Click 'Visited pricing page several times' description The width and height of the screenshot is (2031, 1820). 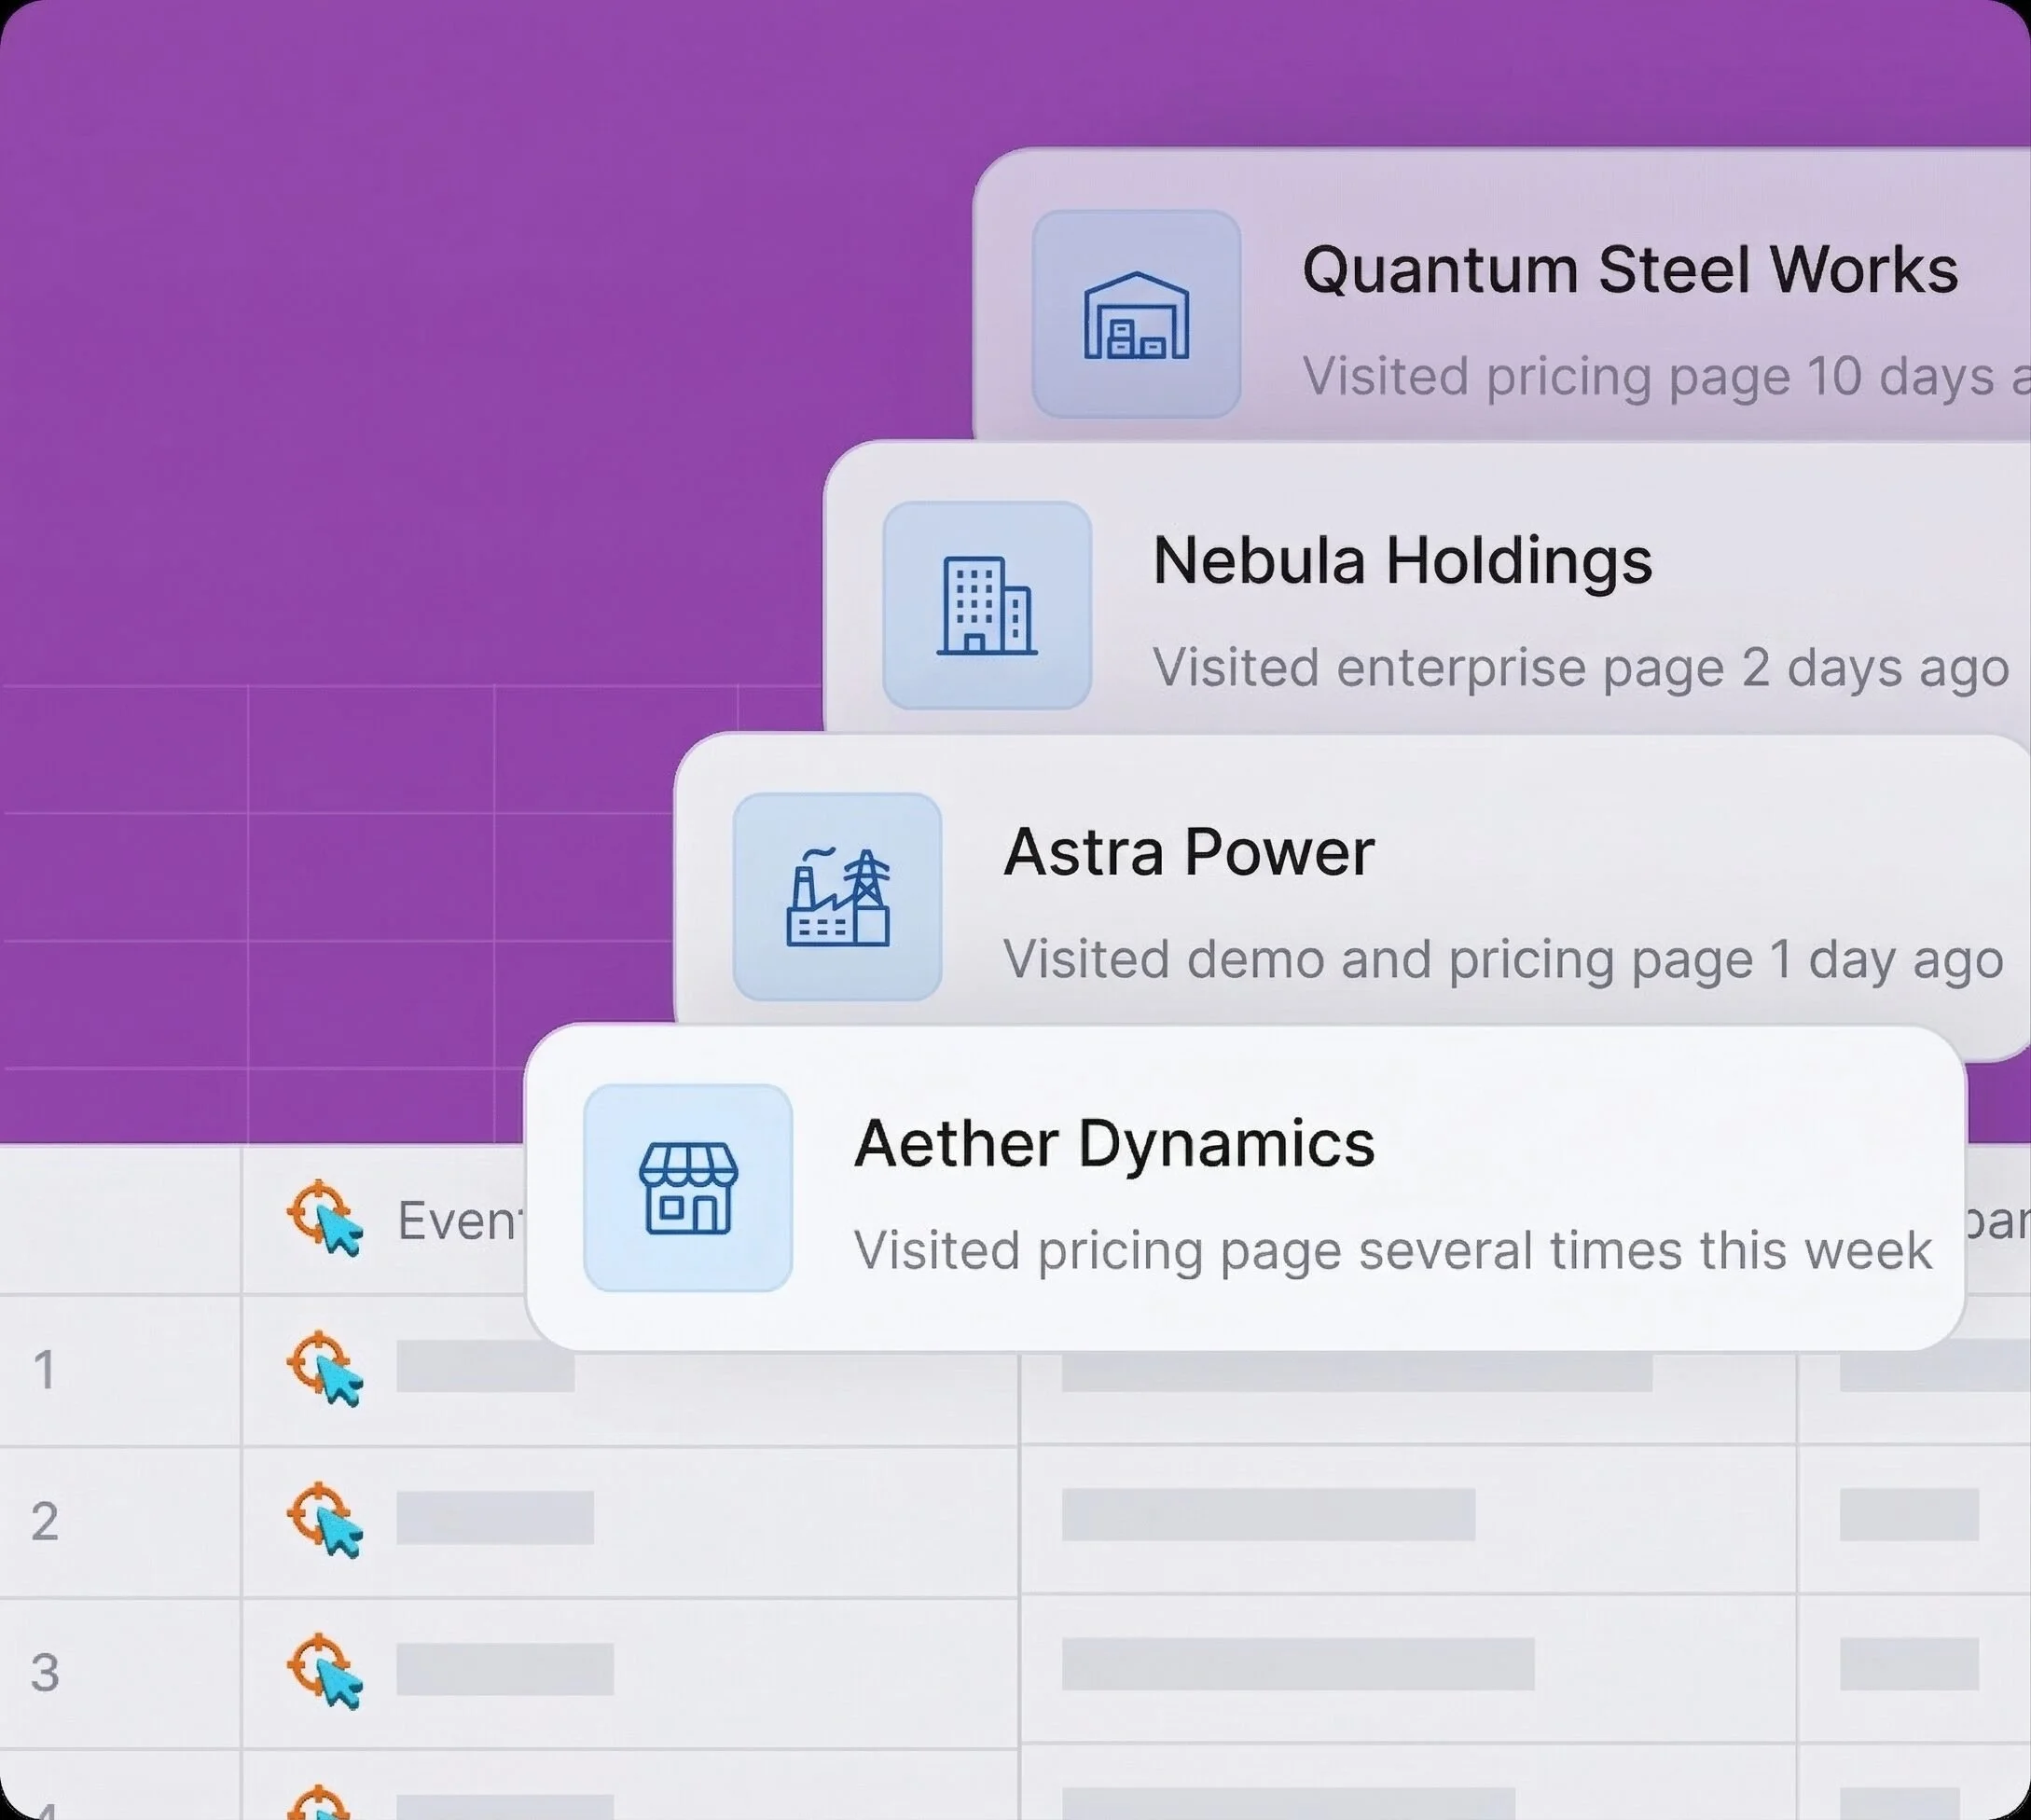1392,1250
